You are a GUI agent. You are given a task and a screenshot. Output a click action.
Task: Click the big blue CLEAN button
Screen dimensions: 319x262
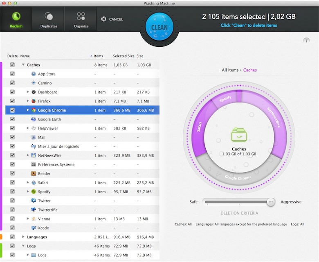[159, 27]
